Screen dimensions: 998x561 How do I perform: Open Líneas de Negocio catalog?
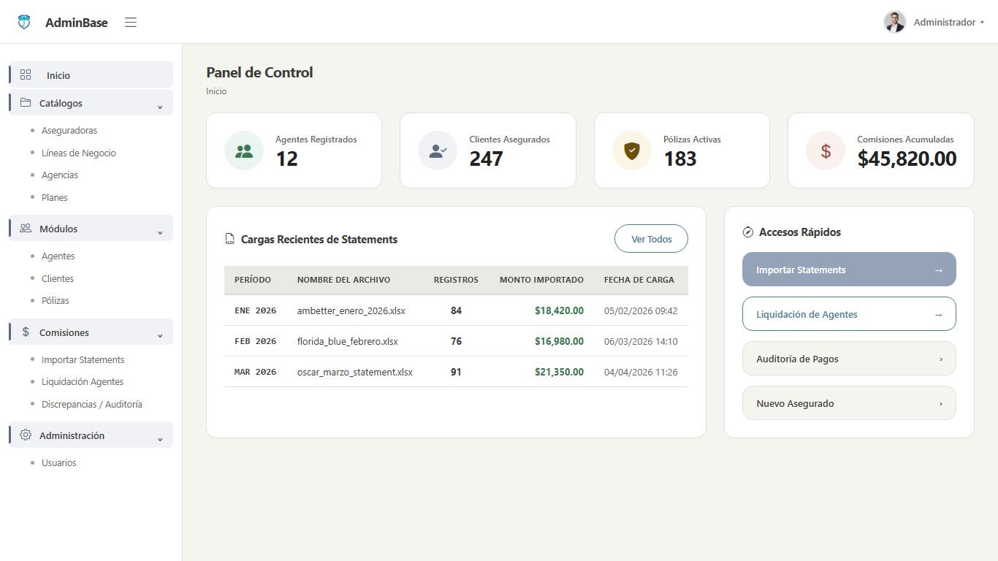79,153
